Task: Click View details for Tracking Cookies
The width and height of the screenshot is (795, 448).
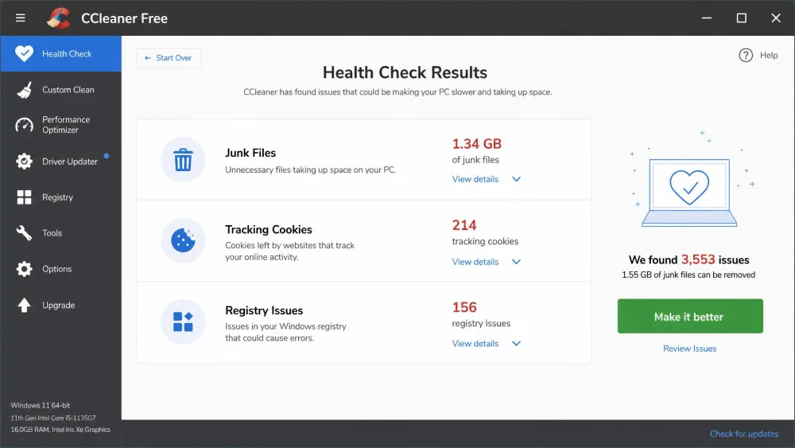Action: point(475,262)
